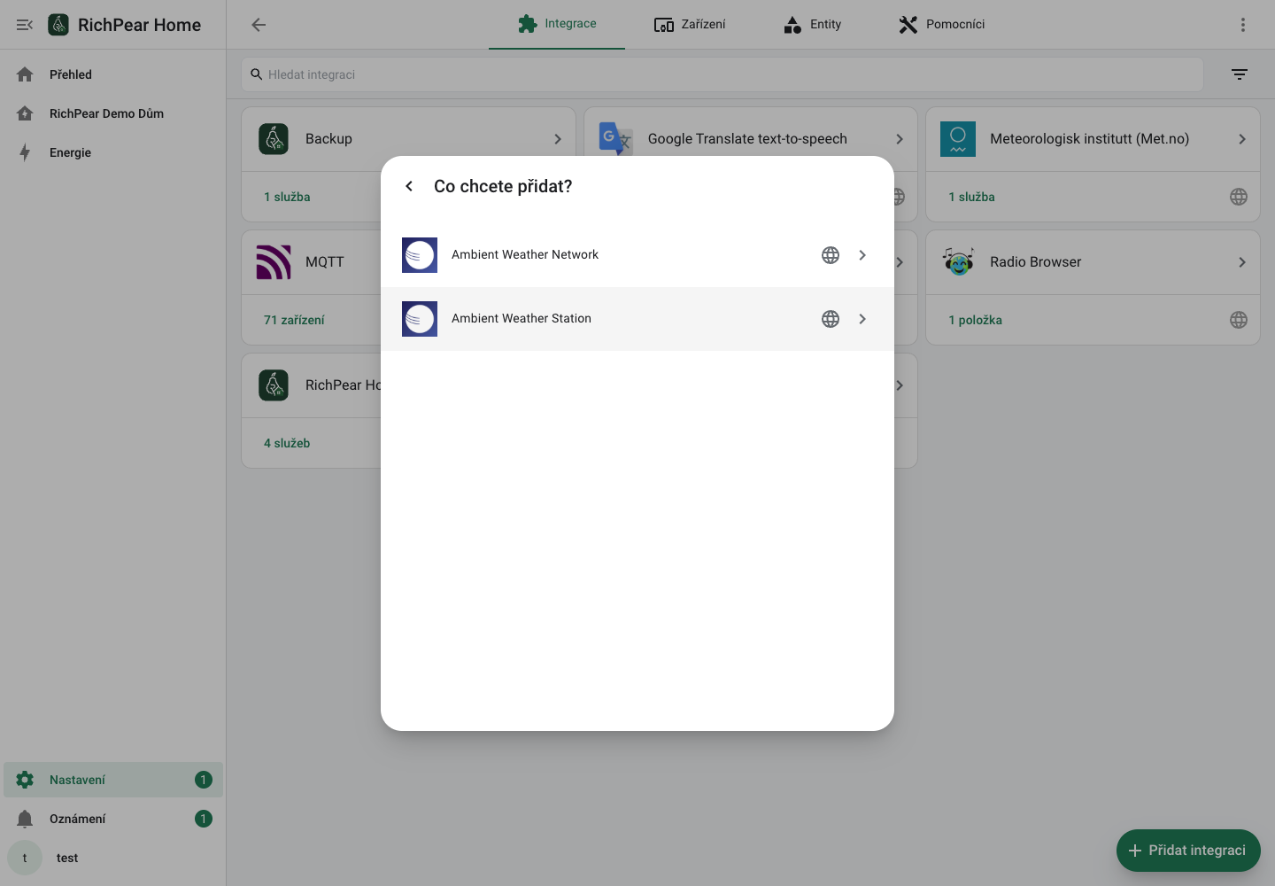Screen dimensions: 1275x886
Task: Click the Google Translate text-to-speech title
Action: tap(747, 139)
